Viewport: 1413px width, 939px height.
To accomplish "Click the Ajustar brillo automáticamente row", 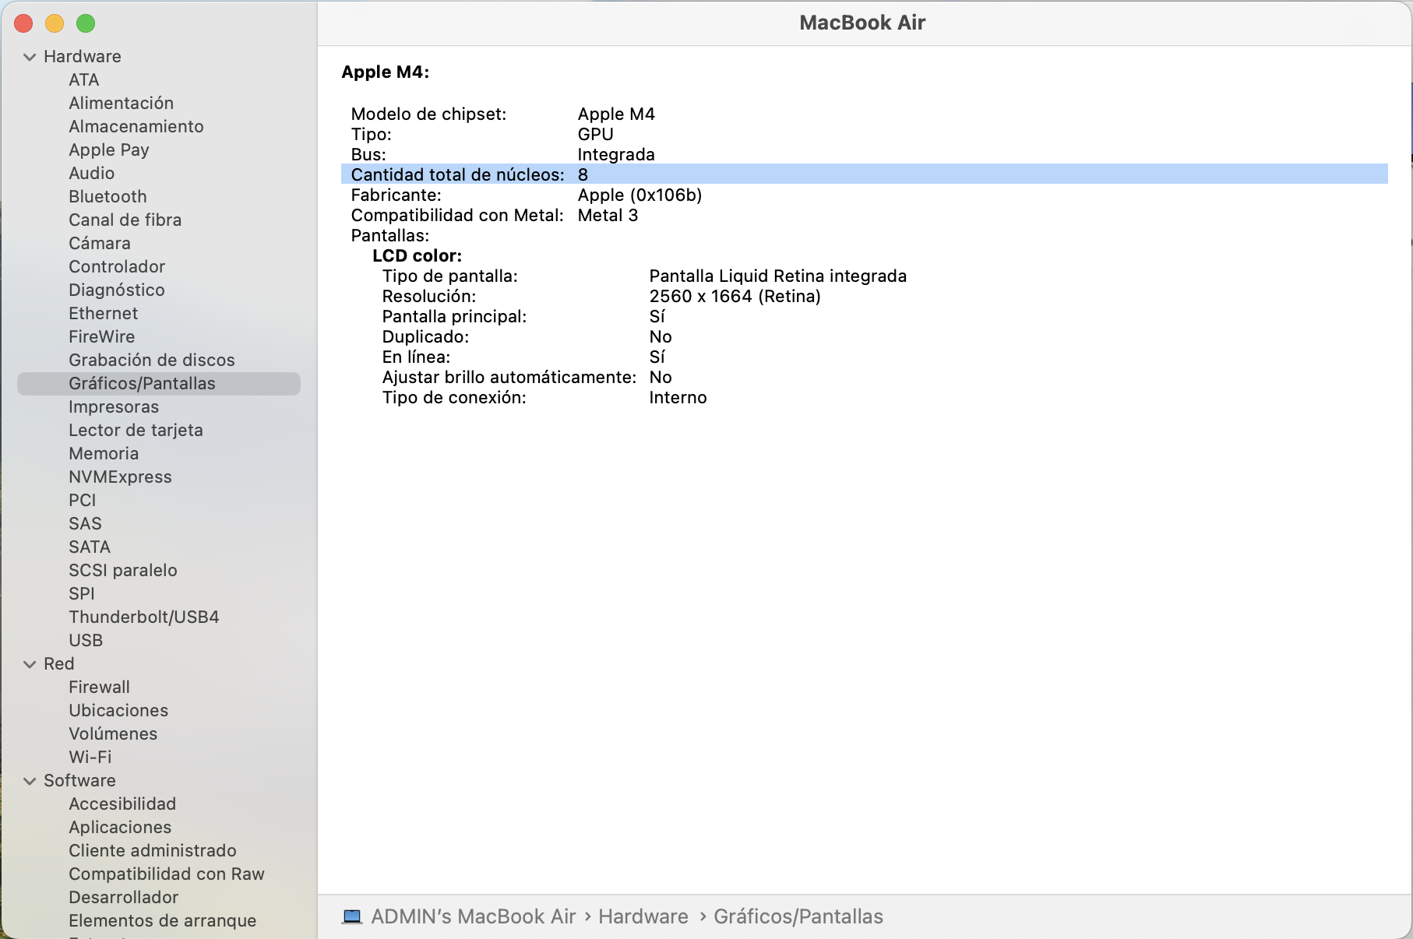I will click(x=865, y=377).
